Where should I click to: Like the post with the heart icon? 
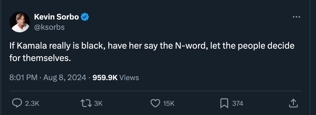[155, 103]
